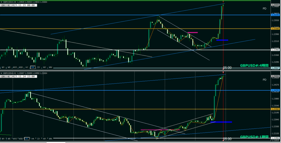Click CR1 button in the H4 chart
The width and height of the screenshot is (281, 143).
click(x=3, y=5)
